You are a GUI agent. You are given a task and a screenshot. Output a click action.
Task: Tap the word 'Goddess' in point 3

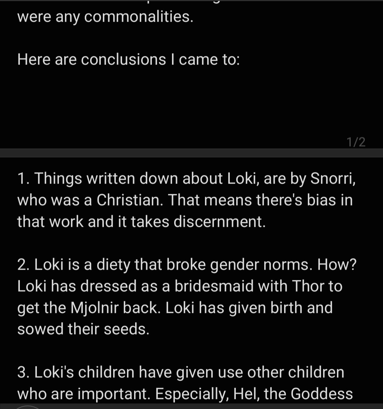click(322, 394)
